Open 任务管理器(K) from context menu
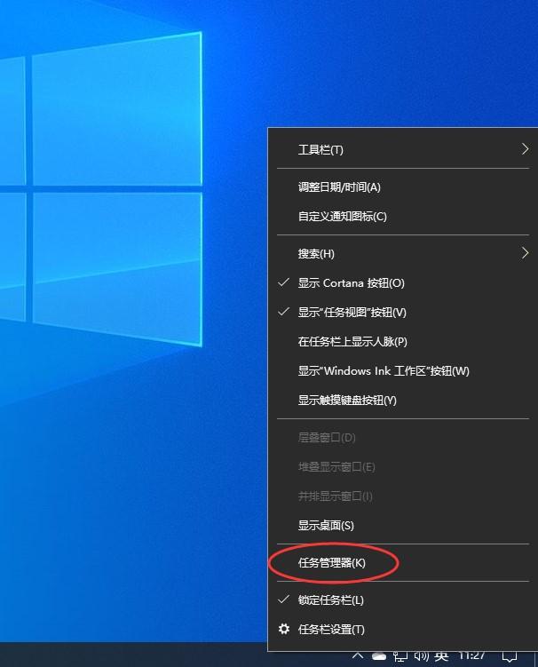 coord(332,563)
